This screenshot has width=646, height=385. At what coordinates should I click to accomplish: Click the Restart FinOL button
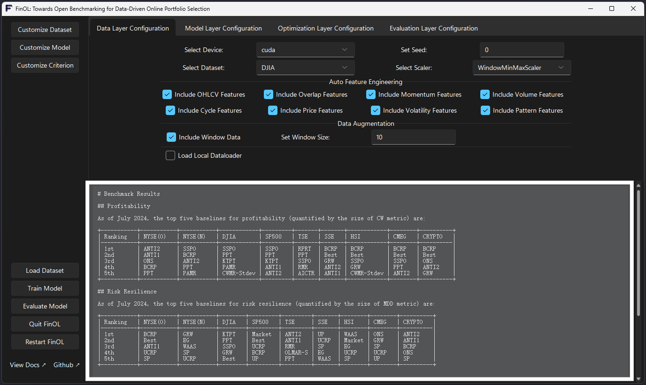[45, 342]
